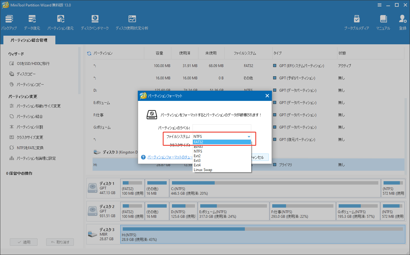The width and height of the screenshot is (410, 255).
Task: Switch to the パーティション総合管理 tab
Action: (29, 40)
